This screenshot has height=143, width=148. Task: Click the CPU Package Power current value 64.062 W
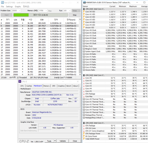(x=112, y=133)
